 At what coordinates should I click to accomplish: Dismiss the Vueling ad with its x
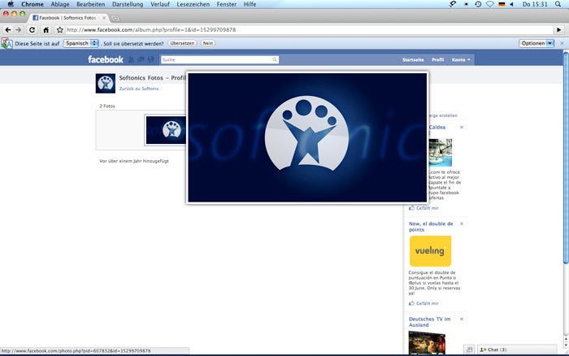coord(462,224)
